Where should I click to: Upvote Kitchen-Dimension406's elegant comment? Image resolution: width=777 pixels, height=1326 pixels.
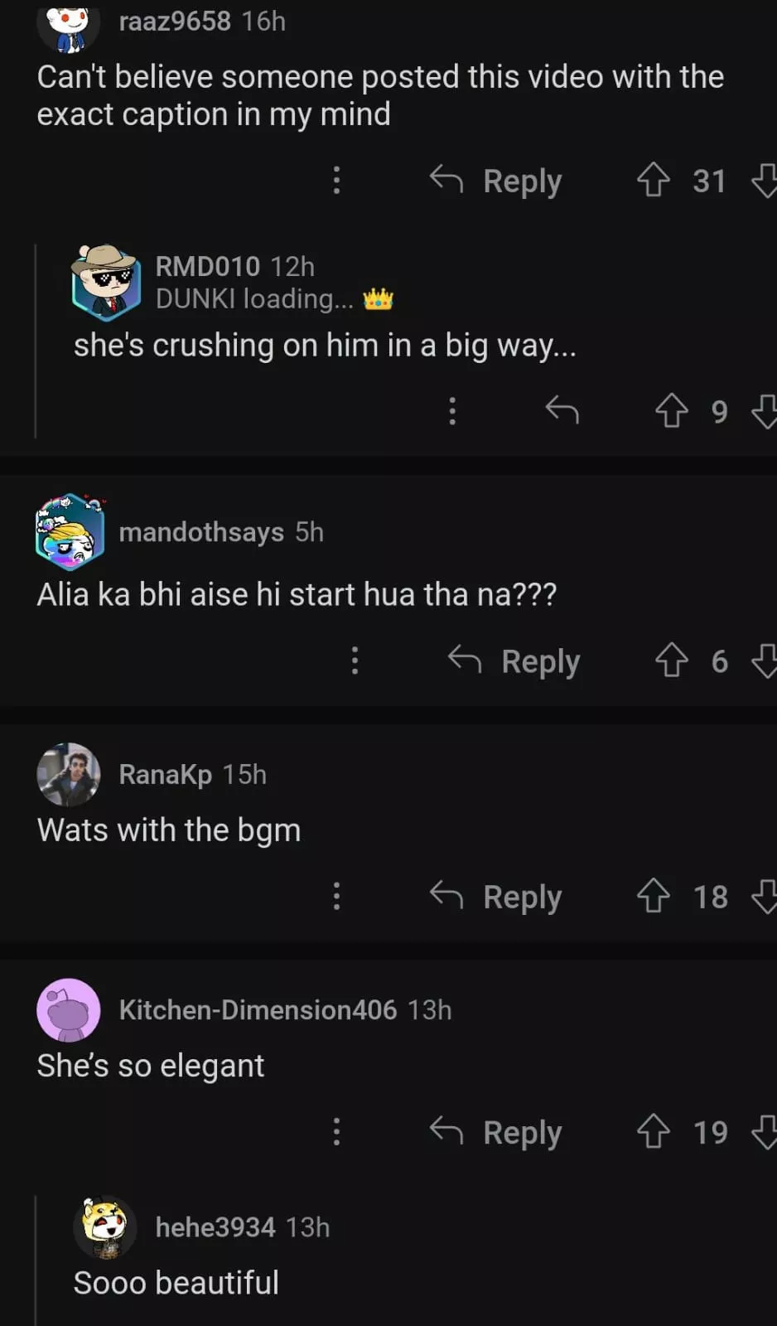[653, 1131]
